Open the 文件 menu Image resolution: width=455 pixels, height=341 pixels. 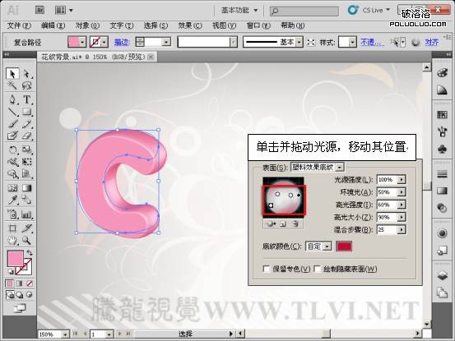19,25
